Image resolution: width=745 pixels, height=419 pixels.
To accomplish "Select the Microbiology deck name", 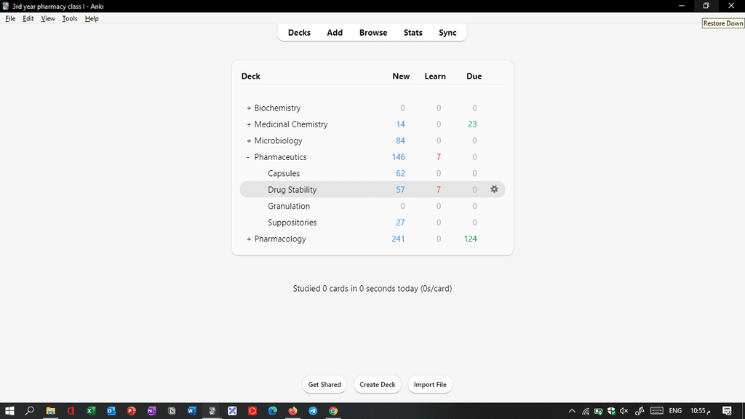I will coord(278,141).
